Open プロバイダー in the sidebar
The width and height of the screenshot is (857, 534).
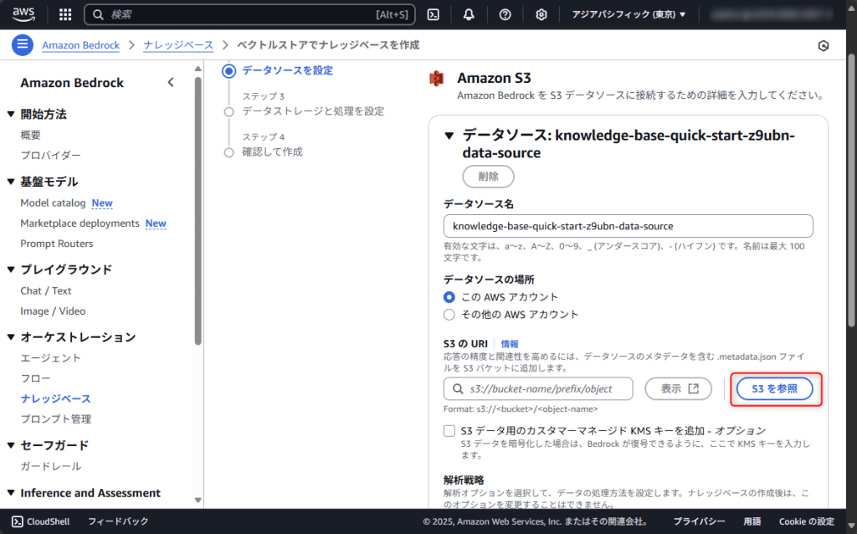pyautogui.click(x=50, y=155)
